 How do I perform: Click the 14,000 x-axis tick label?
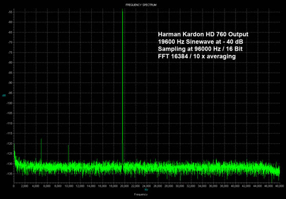91,186
